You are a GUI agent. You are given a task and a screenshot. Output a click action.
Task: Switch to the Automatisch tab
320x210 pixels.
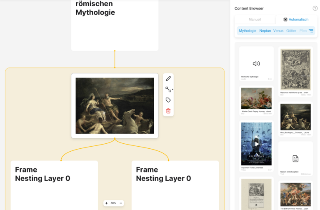(296, 20)
